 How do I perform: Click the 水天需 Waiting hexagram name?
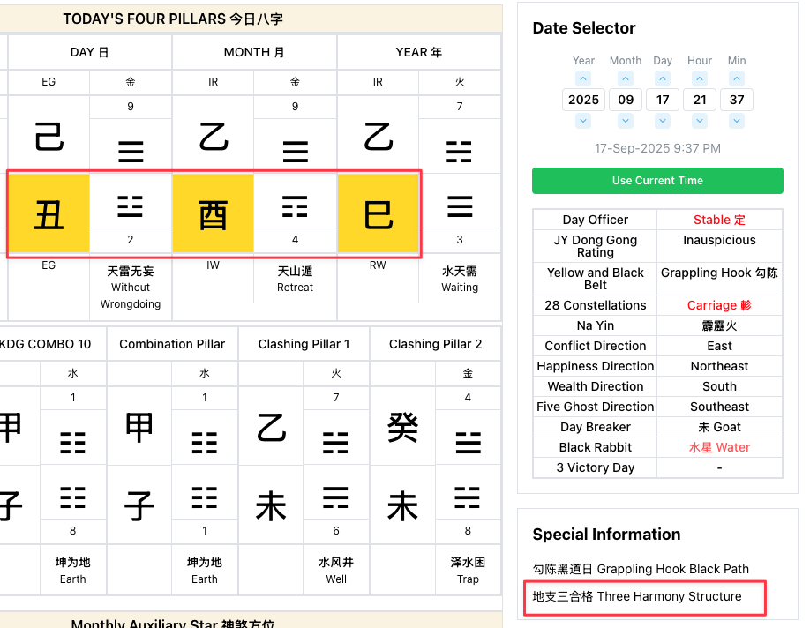pos(460,279)
